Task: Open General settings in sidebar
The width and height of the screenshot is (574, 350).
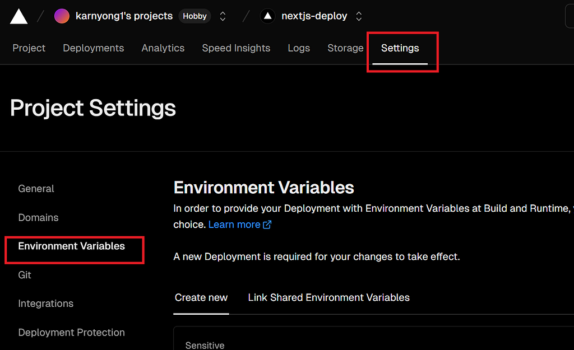Action: pyautogui.click(x=36, y=189)
